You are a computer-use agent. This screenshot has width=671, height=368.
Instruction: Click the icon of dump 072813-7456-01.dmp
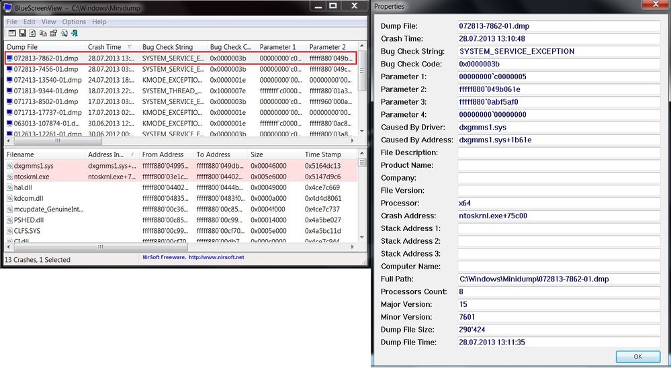(9, 69)
